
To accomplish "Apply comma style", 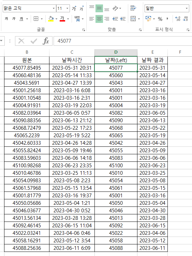I will tap(167, 19).
